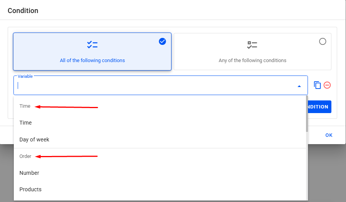The image size is (346, 202).
Task: Click the blue checkmark on All conditions card
Action: 163,41
